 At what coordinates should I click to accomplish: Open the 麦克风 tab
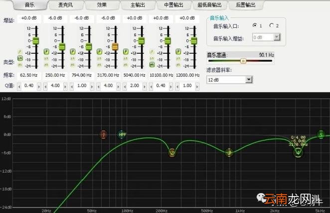click(66, 5)
